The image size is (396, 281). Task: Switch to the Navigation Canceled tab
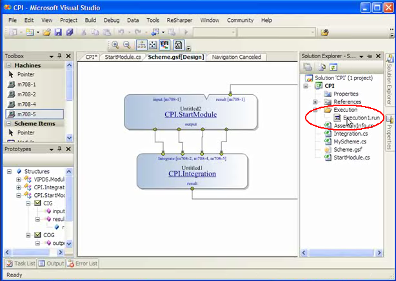(237, 57)
